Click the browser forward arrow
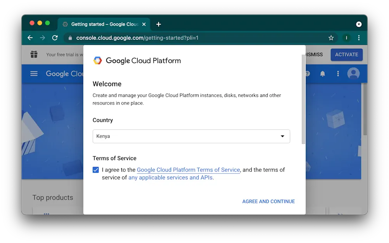The width and height of the screenshot is (389, 243). [x=42, y=38]
